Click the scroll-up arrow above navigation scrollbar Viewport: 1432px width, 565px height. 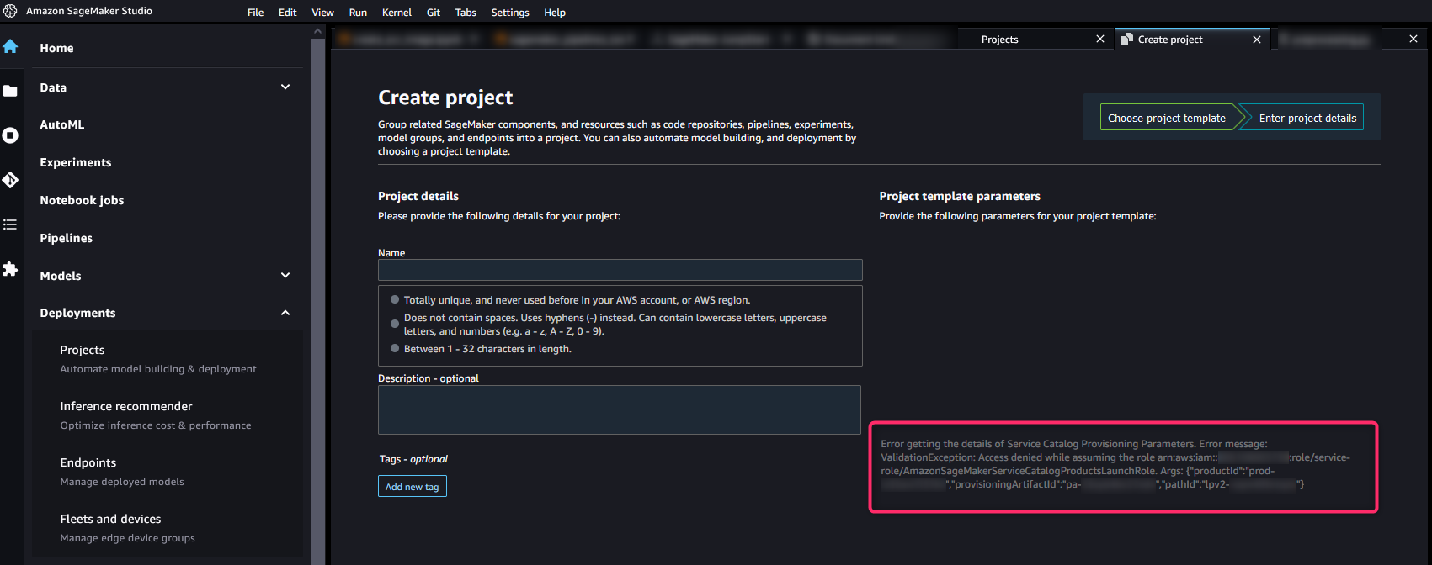pyautogui.click(x=317, y=31)
